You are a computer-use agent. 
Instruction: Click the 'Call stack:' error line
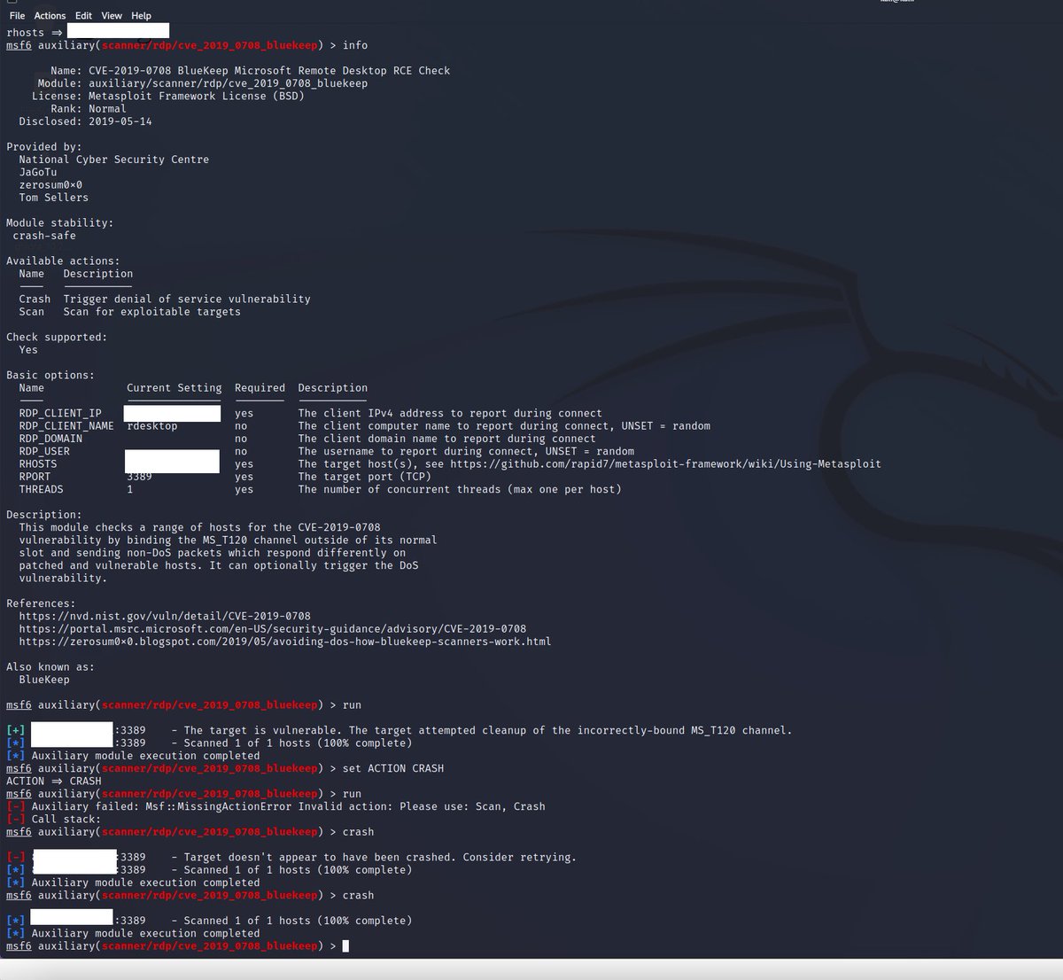[54, 820]
